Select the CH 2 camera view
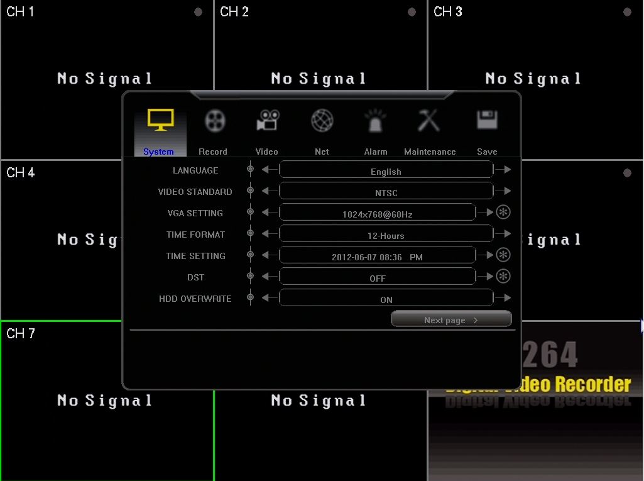This screenshot has height=481, width=644. click(321, 45)
